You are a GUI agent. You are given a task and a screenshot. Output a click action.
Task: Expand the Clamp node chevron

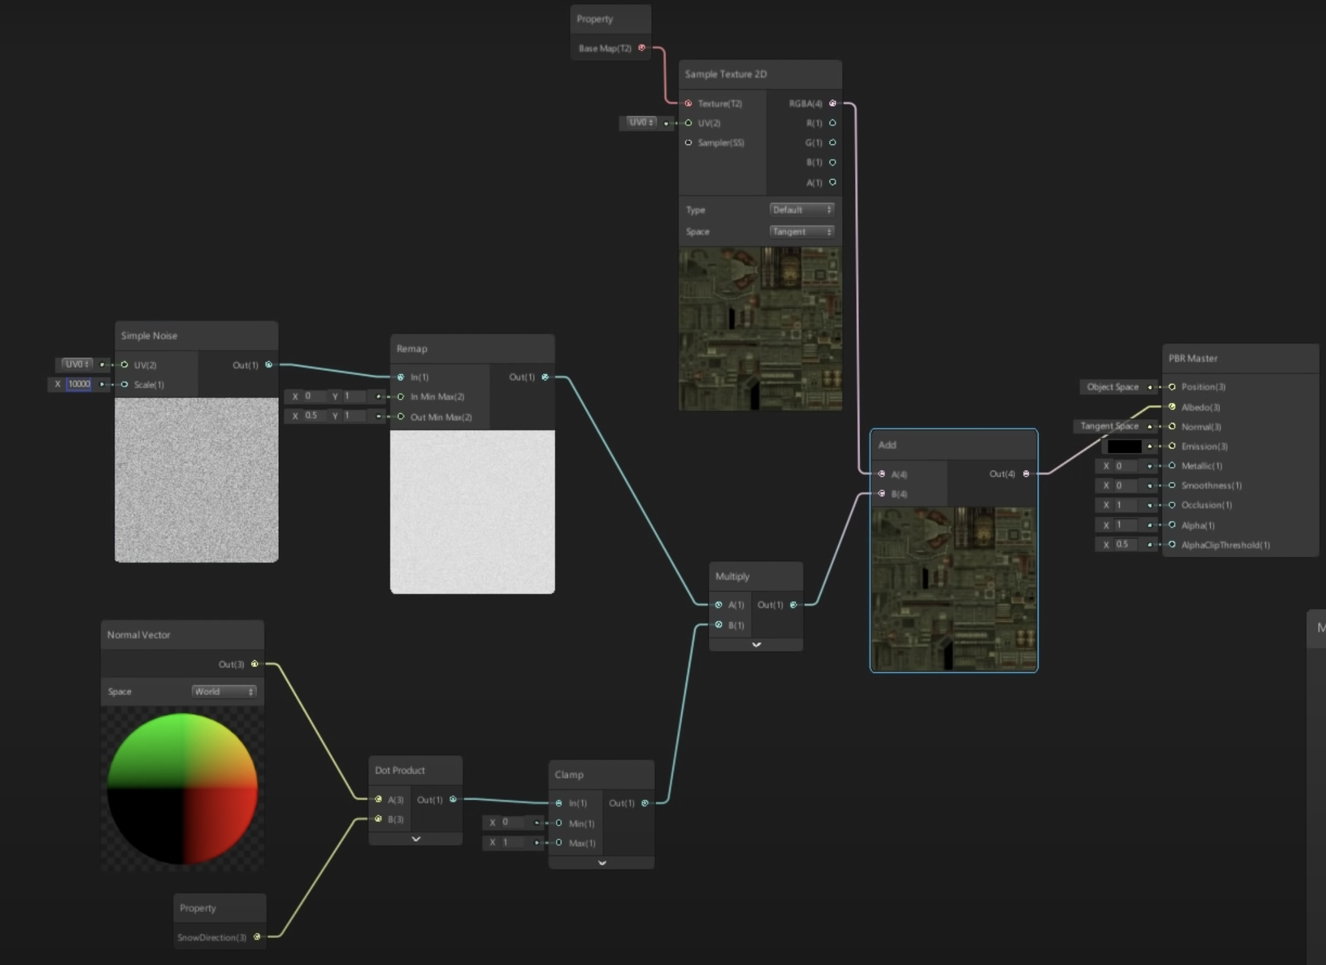pyautogui.click(x=602, y=863)
